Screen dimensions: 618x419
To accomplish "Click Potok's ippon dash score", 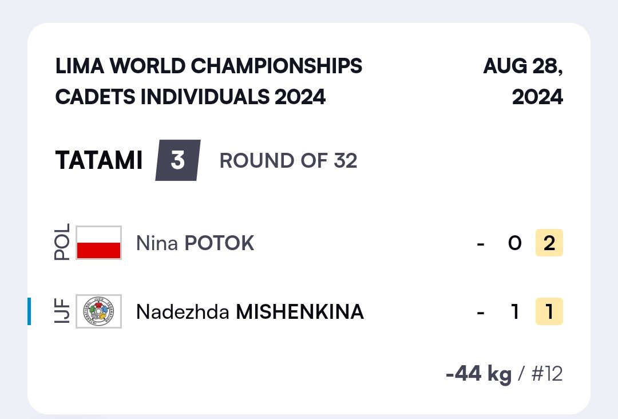I will tap(481, 243).
